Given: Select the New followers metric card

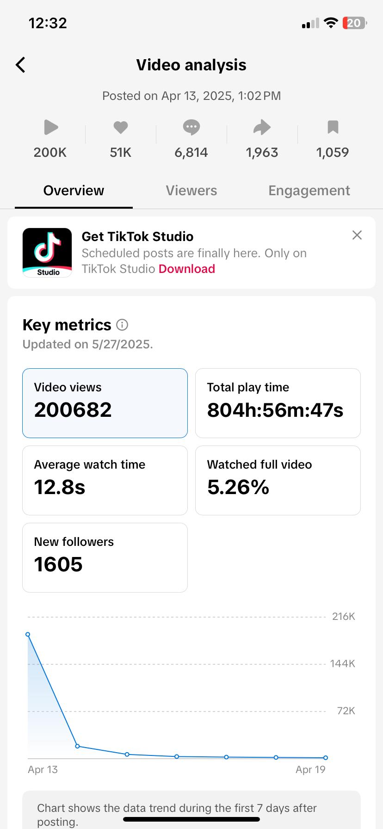Looking at the screenshot, I should coord(105,557).
